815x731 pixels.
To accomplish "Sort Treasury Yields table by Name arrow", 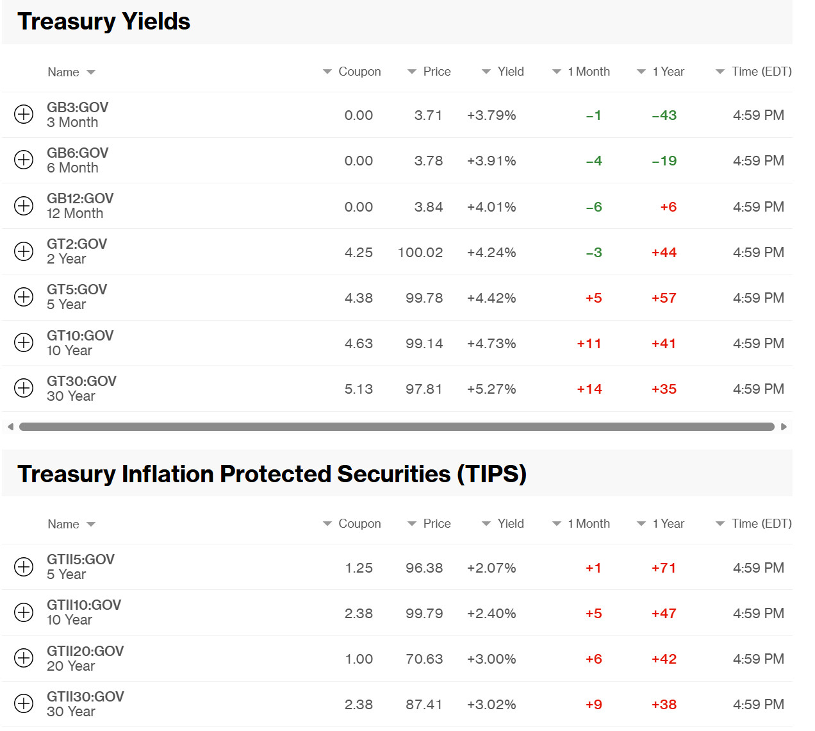I will (x=91, y=72).
